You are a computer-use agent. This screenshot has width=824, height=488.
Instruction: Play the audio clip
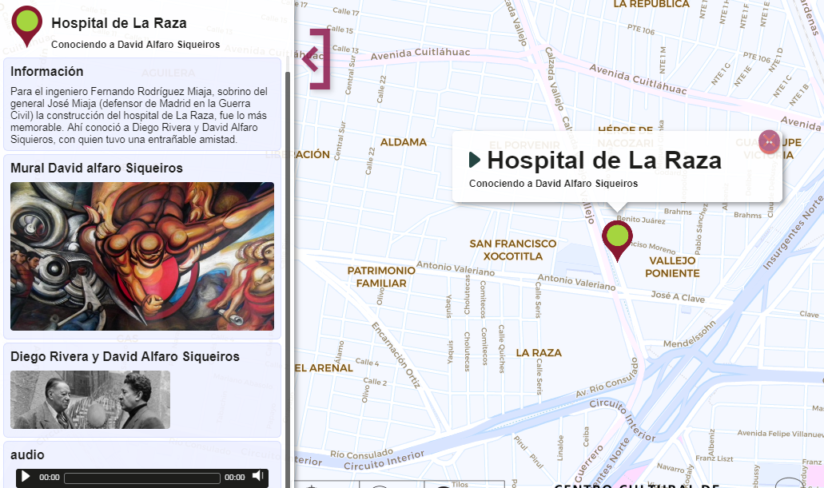click(x=26, y=477)
